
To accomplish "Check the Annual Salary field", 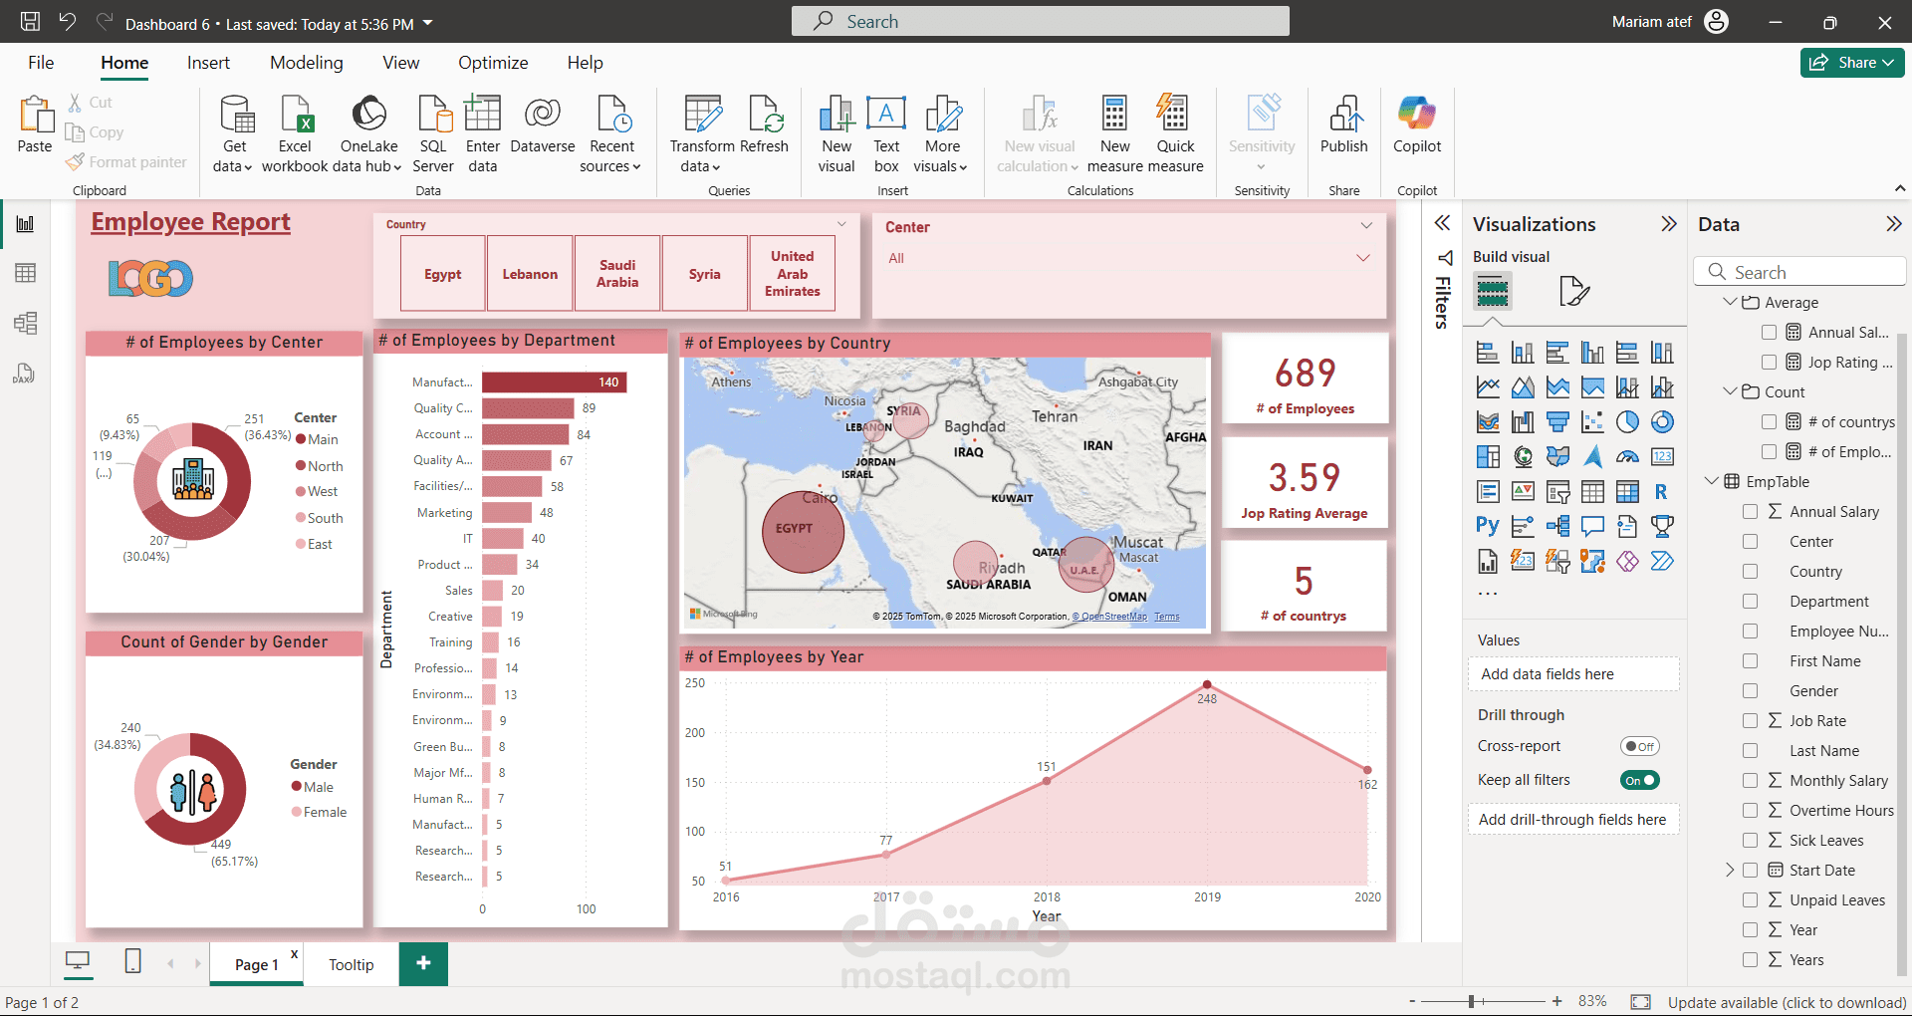I will coord(1750,512).
